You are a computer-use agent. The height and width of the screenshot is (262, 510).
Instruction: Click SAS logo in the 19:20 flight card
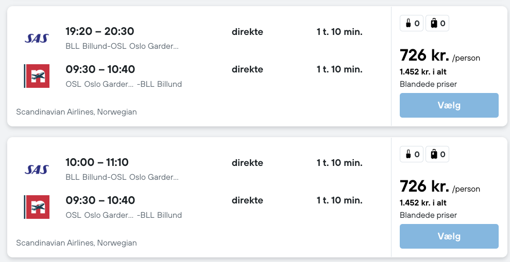point(37,38)
